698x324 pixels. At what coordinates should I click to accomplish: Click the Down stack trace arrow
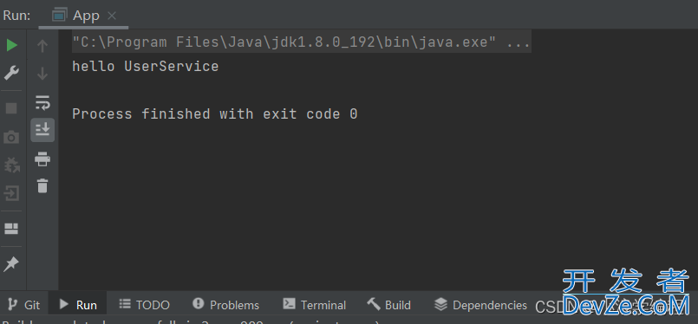(x=42, y=74)
